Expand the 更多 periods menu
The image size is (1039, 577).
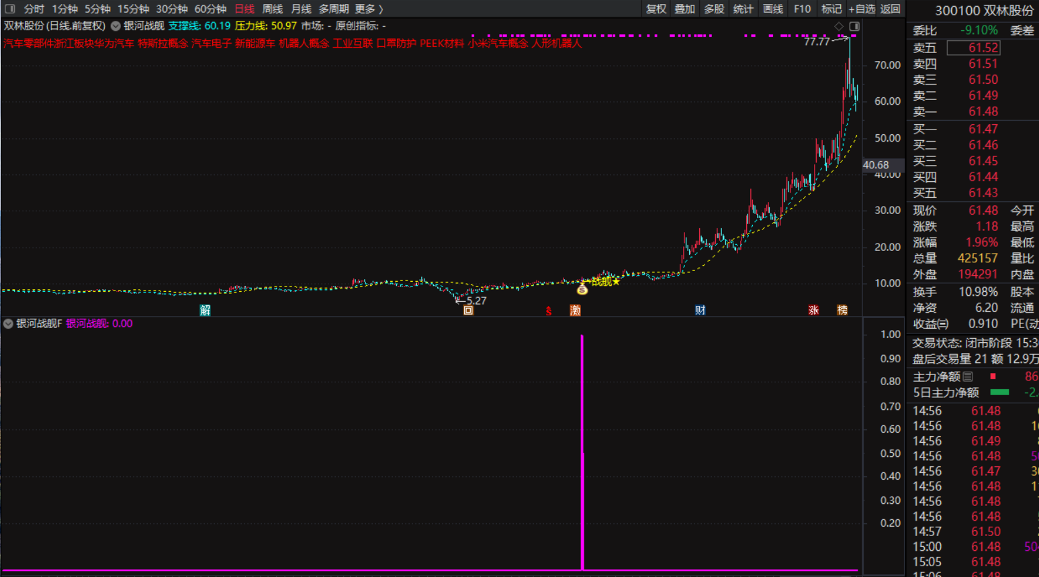[x=369, y=9]
